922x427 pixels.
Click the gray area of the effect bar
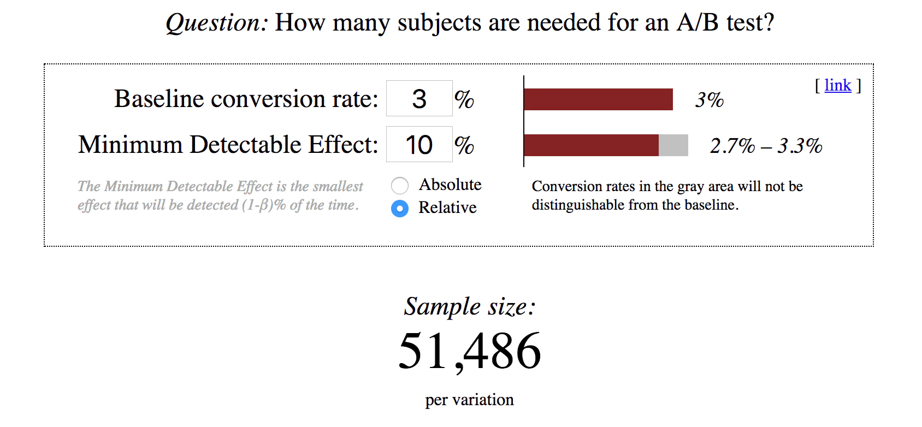click(x=673, y=145)
